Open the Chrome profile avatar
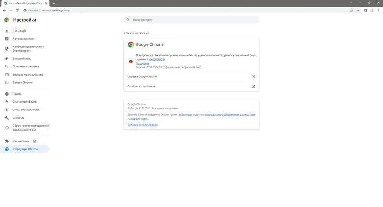The image size is (383, 207). [x=372, y=10]
